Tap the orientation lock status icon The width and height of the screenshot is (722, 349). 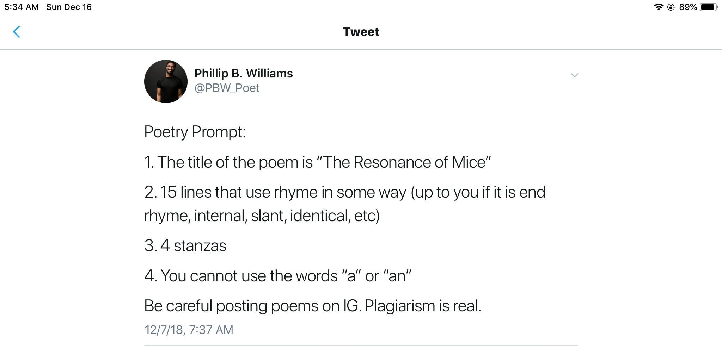pyautogui.click(x=671, y=7)
